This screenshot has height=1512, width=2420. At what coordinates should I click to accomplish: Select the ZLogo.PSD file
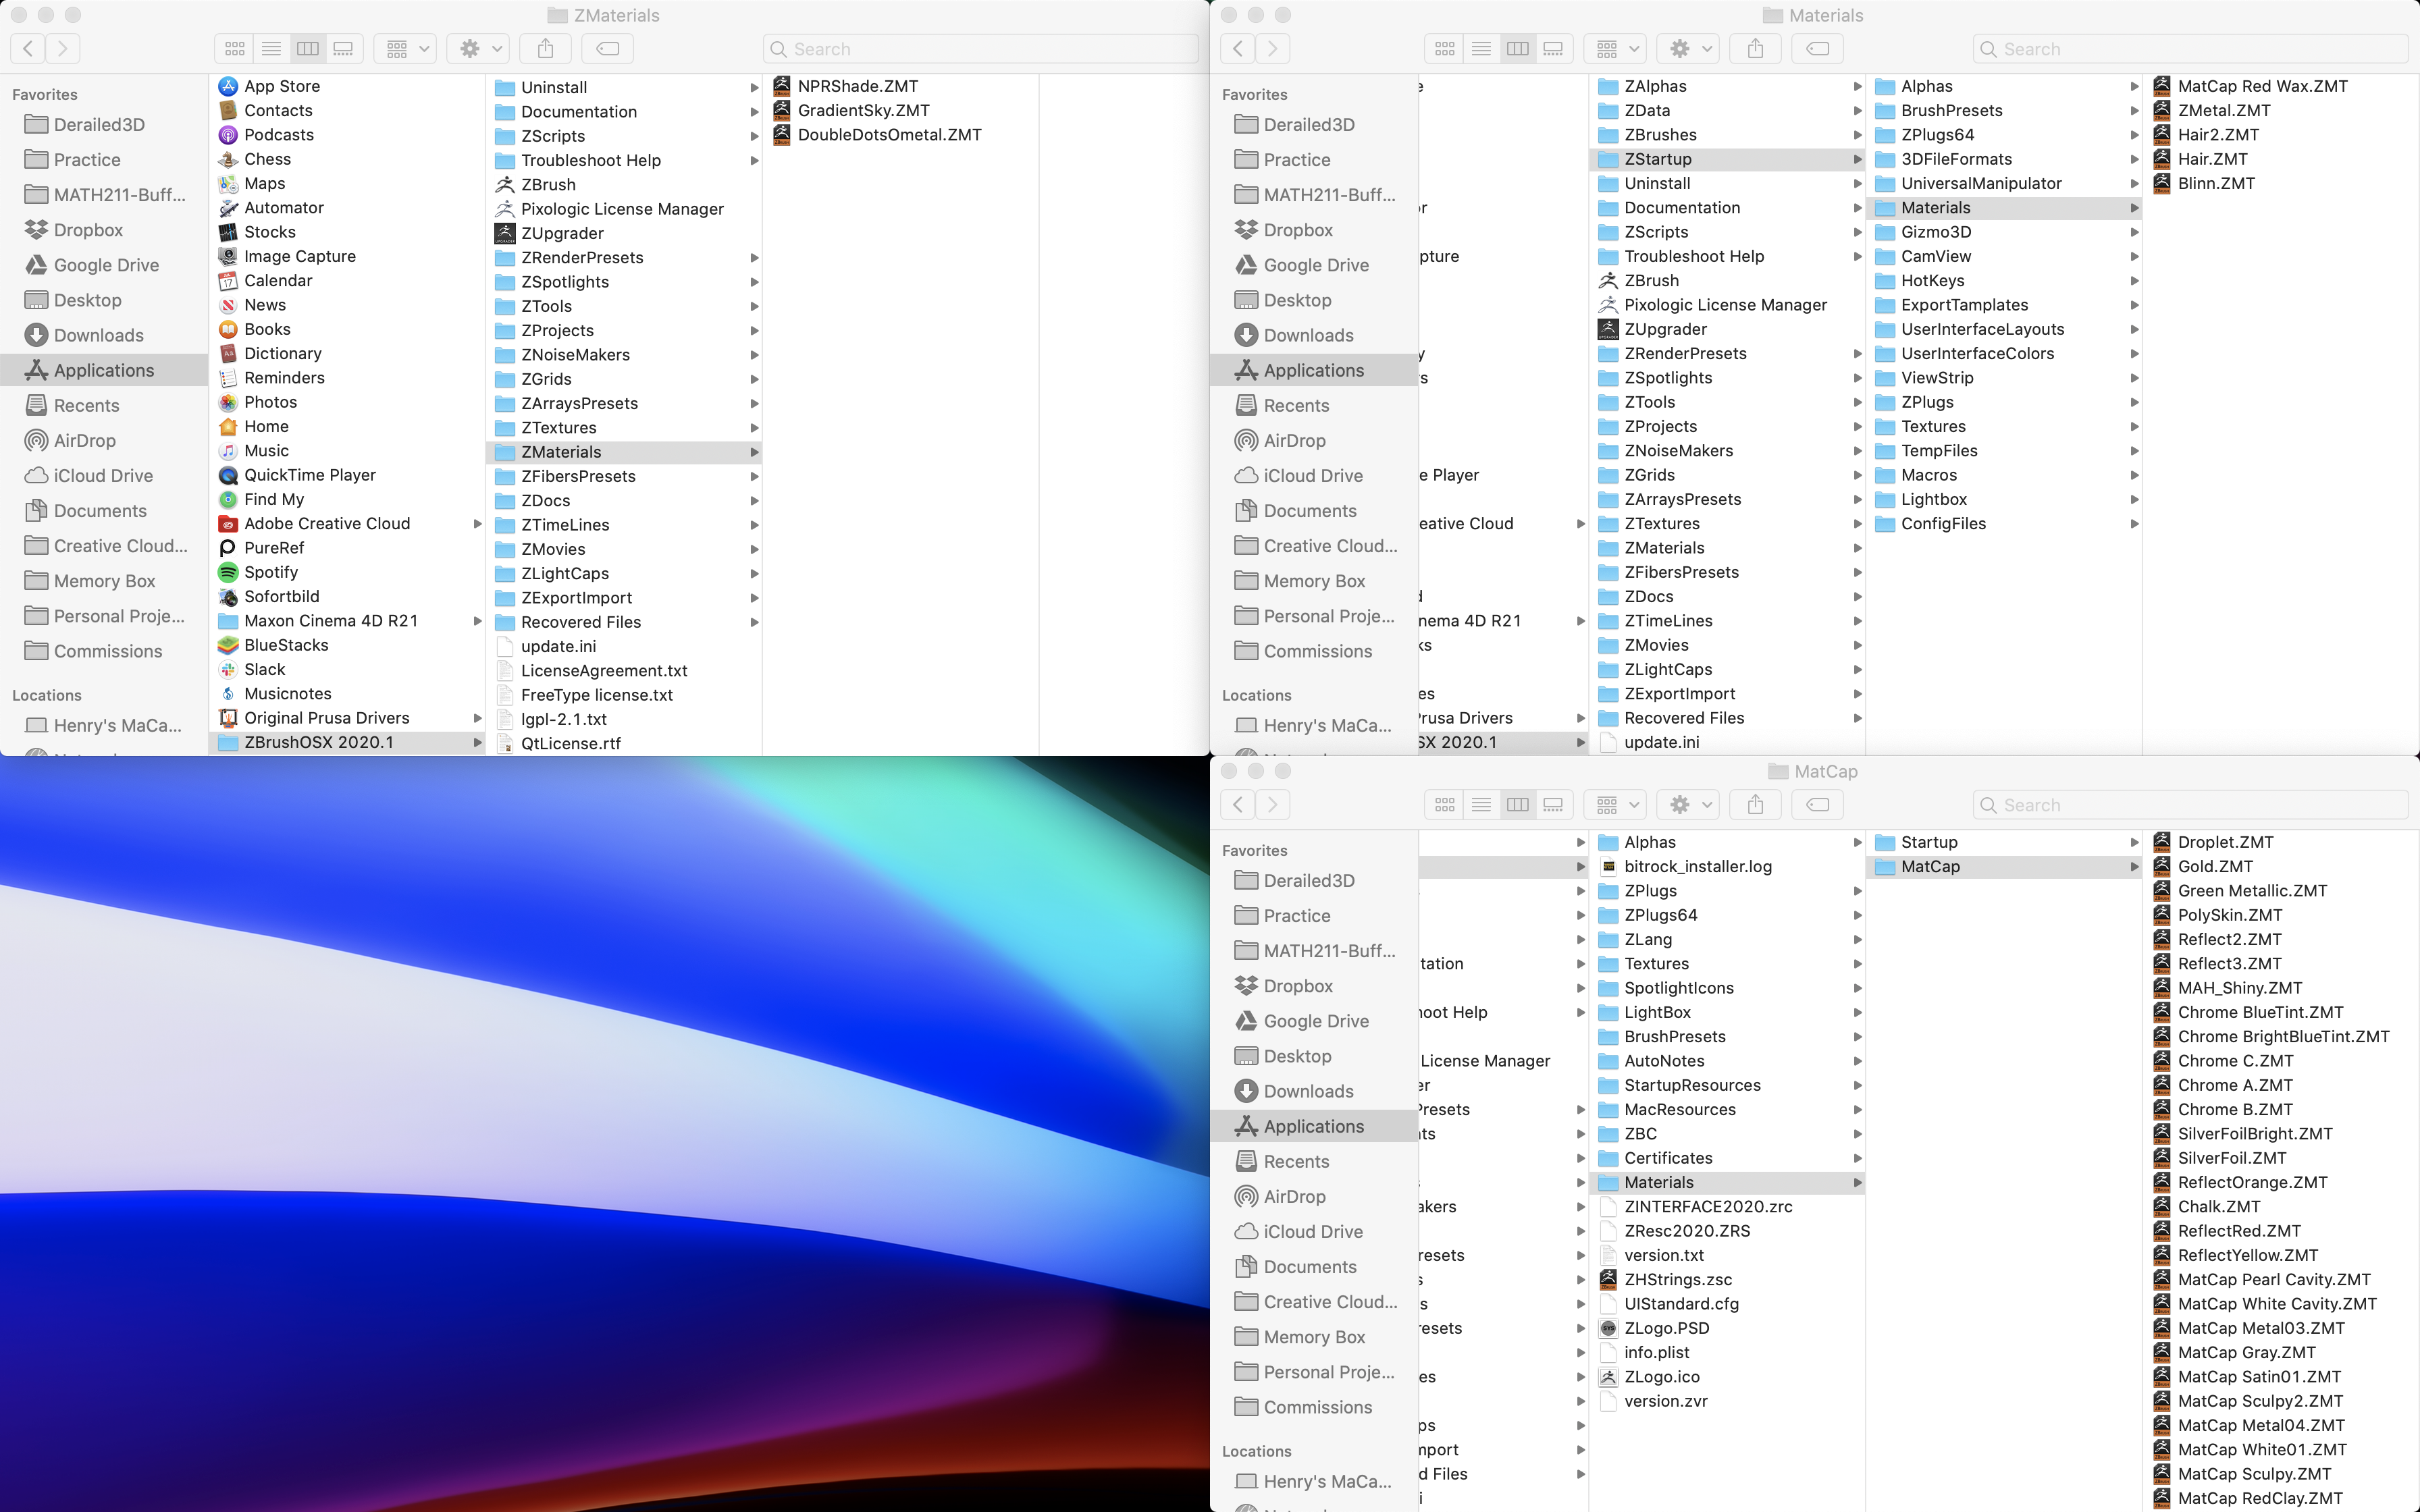(x=1666, y=1328)
